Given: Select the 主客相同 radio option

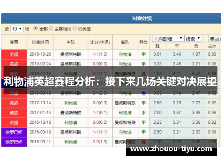Looking at the screenshot, I should click(x=51, y=28).
